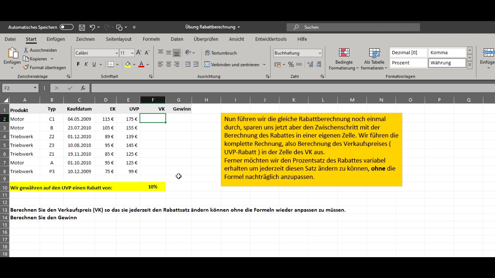The image size is (495, 278).
Task: Open the Zahl dialog launcher
Action: tap(322, 76)
